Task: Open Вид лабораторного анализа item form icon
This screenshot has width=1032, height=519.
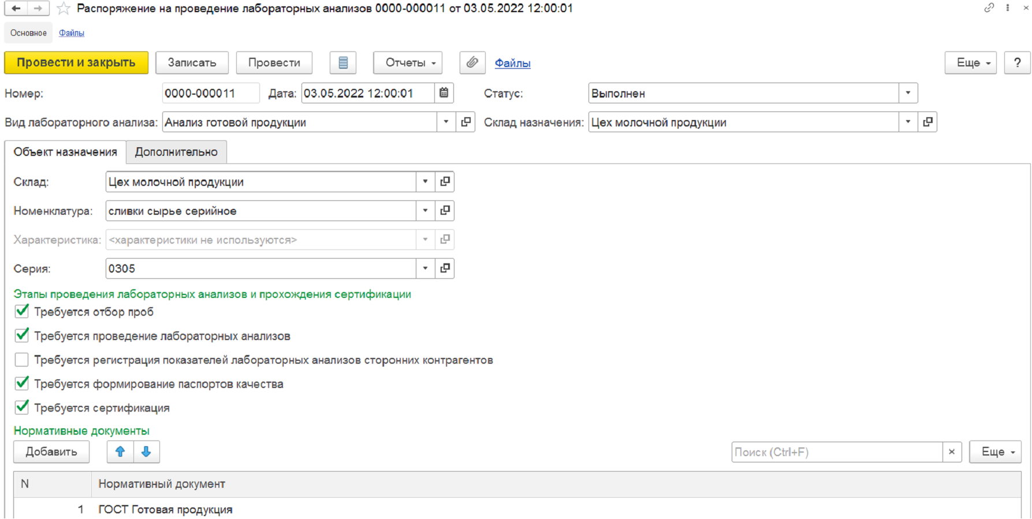Action: 465,122
